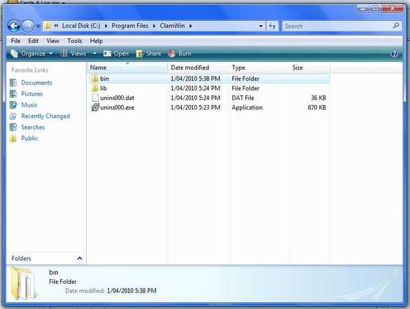Focus the Search input field
The height and width of the screenshot is (309, 410).
pyautogui.click(x=337, y=26)
